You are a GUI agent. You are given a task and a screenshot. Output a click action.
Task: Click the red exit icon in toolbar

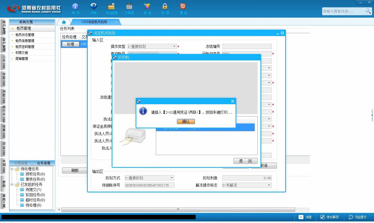click(x=183, y=9)
